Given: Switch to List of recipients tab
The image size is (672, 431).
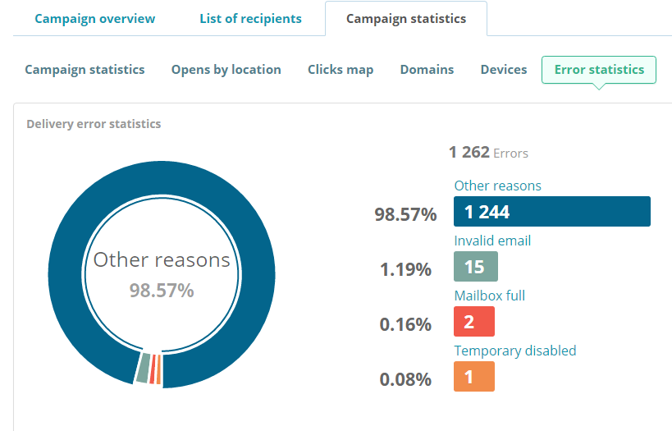Looking at the screenshot, I should click(x=251, y=19).
